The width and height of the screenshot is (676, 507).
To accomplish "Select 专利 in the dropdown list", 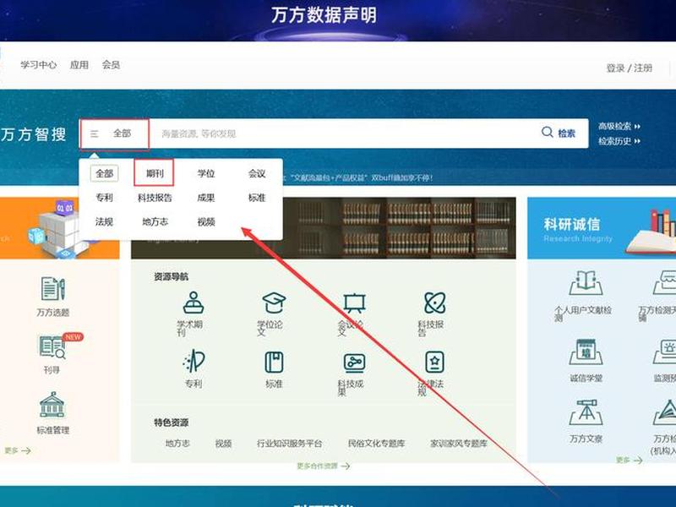I will (104, 198).
